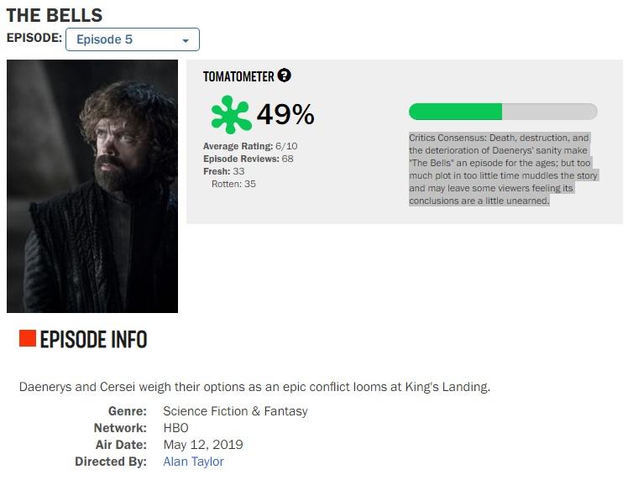Click the Episode Reviews: 68 count
This screenshot has height=480, width=628.
click(249, 159)
